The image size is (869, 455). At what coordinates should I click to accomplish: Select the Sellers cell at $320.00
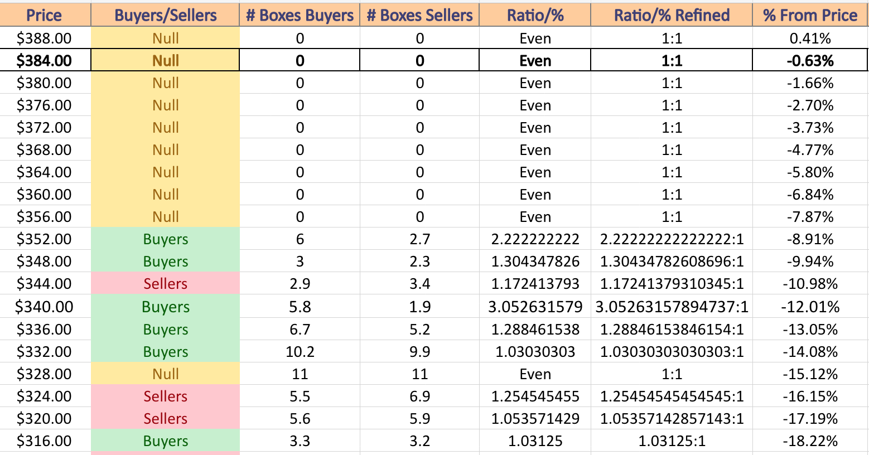pos(165,418)
